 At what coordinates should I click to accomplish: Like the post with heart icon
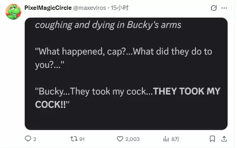pyautogui.click(x=120, y=139)
